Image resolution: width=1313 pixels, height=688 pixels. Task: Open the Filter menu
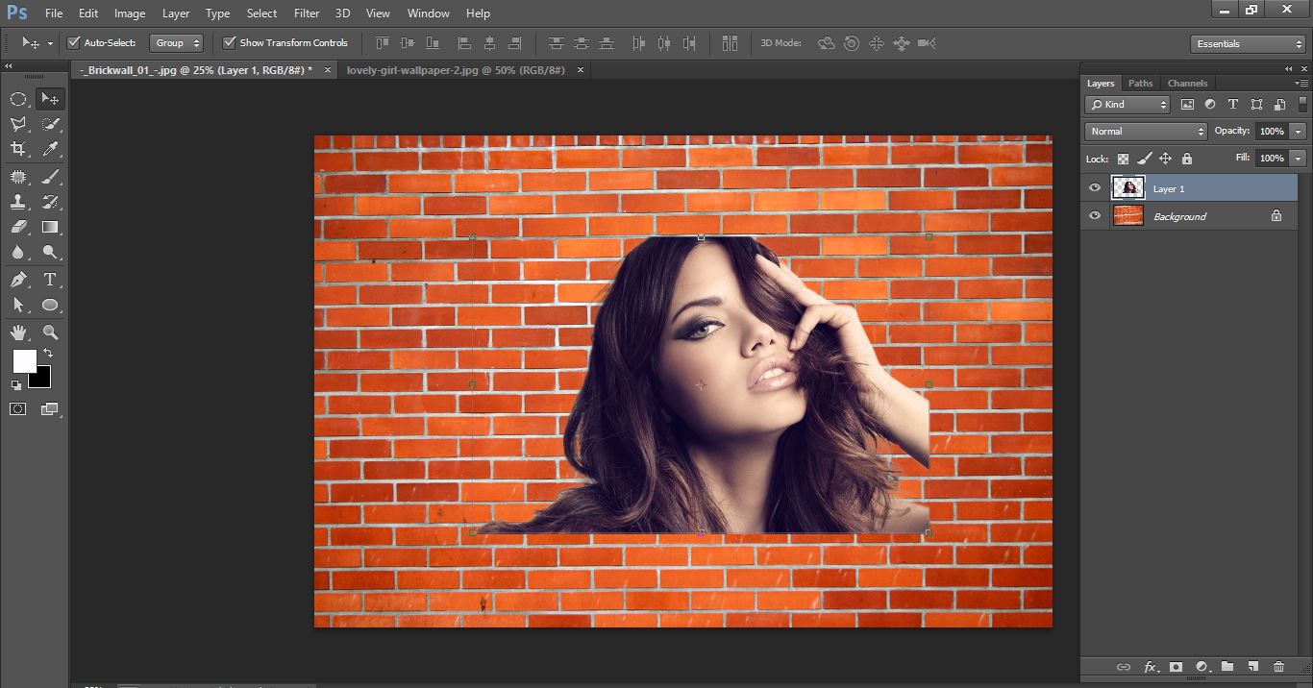click(x=306, y=12)
